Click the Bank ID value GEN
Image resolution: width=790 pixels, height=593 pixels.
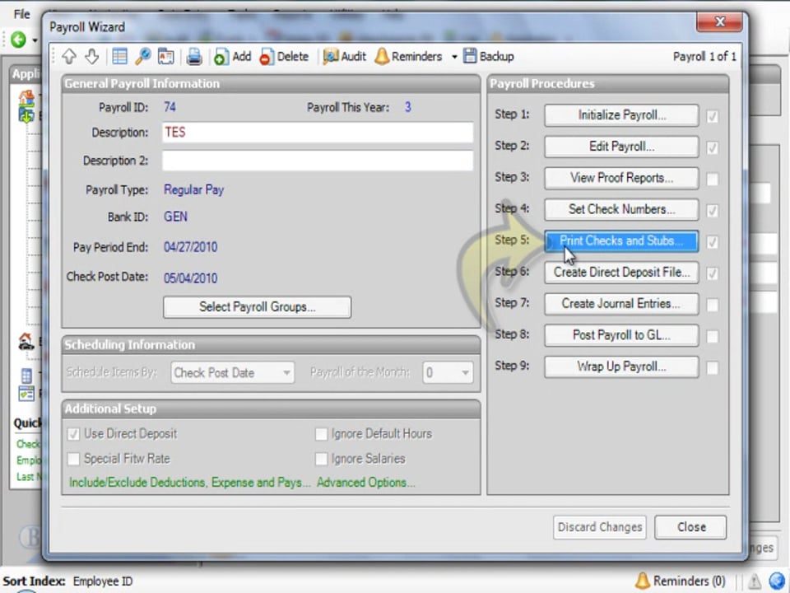point(175,217)
